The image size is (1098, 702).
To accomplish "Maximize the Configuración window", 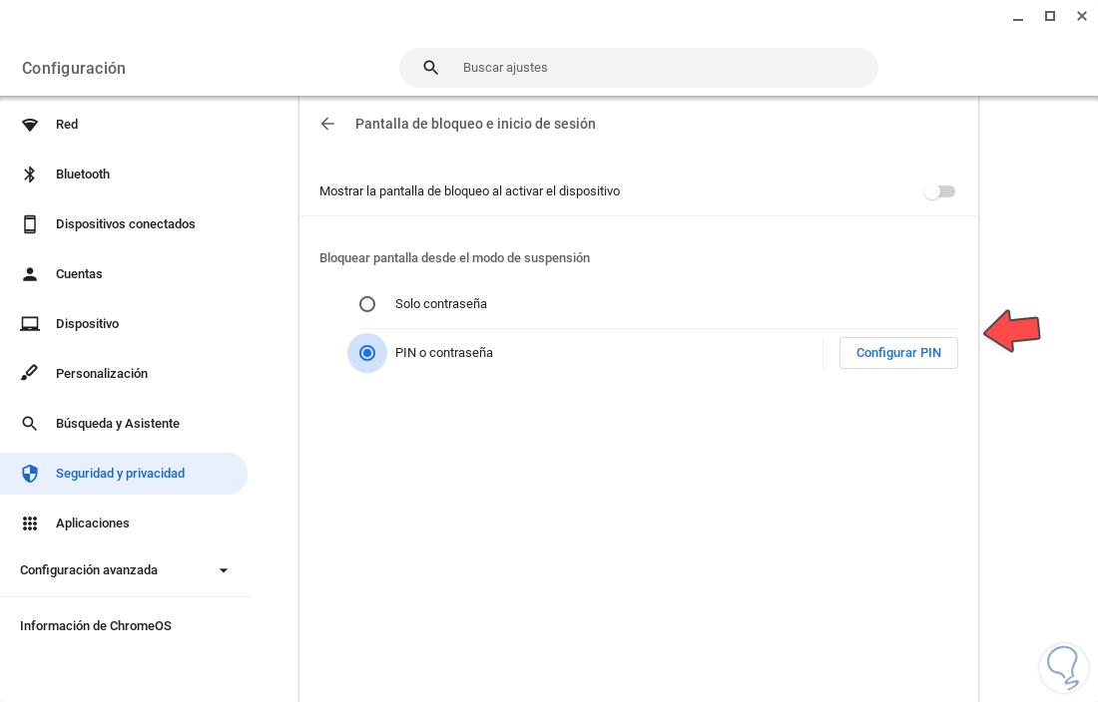I will [x=1050, y=16].
